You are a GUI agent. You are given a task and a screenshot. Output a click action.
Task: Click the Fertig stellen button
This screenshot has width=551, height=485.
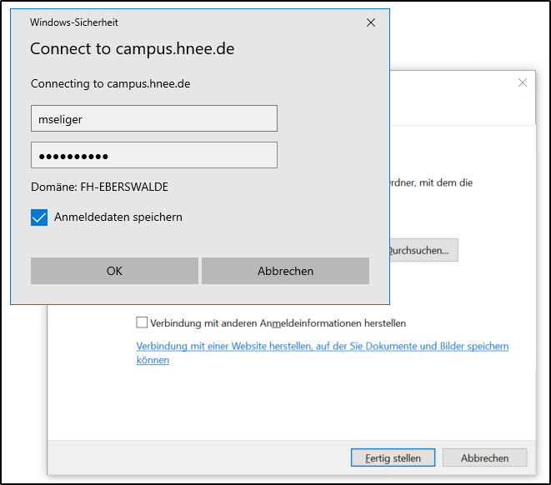coord(393,457)
